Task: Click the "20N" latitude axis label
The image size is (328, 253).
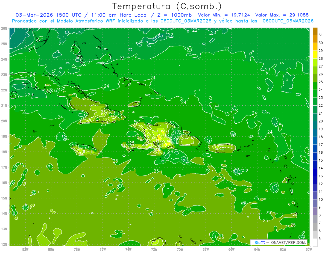Action: (x=4, y=121)
